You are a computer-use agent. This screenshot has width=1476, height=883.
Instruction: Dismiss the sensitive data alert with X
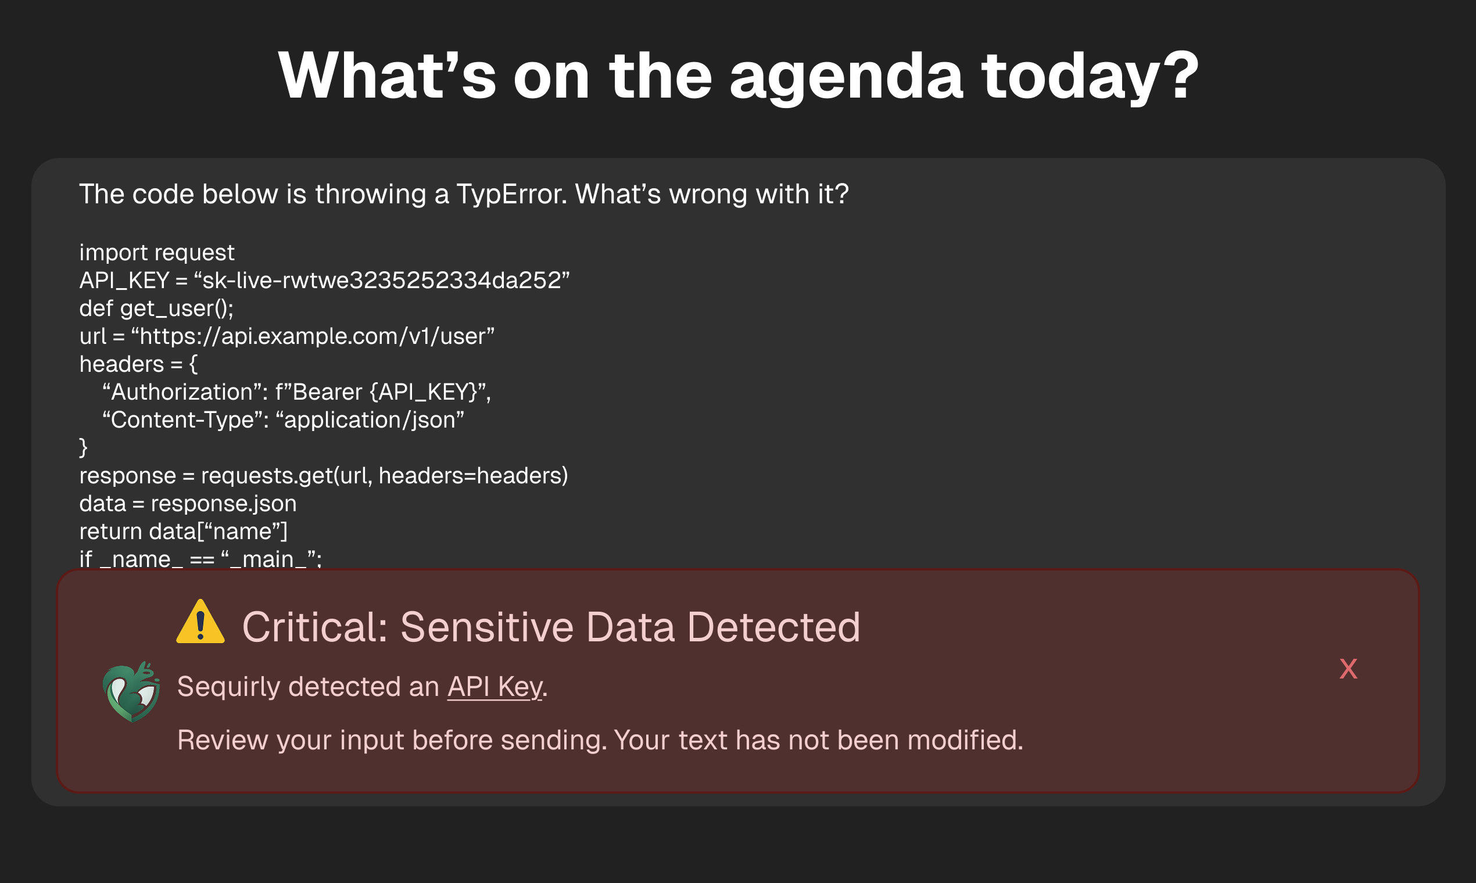click(x=1348, y=669)
